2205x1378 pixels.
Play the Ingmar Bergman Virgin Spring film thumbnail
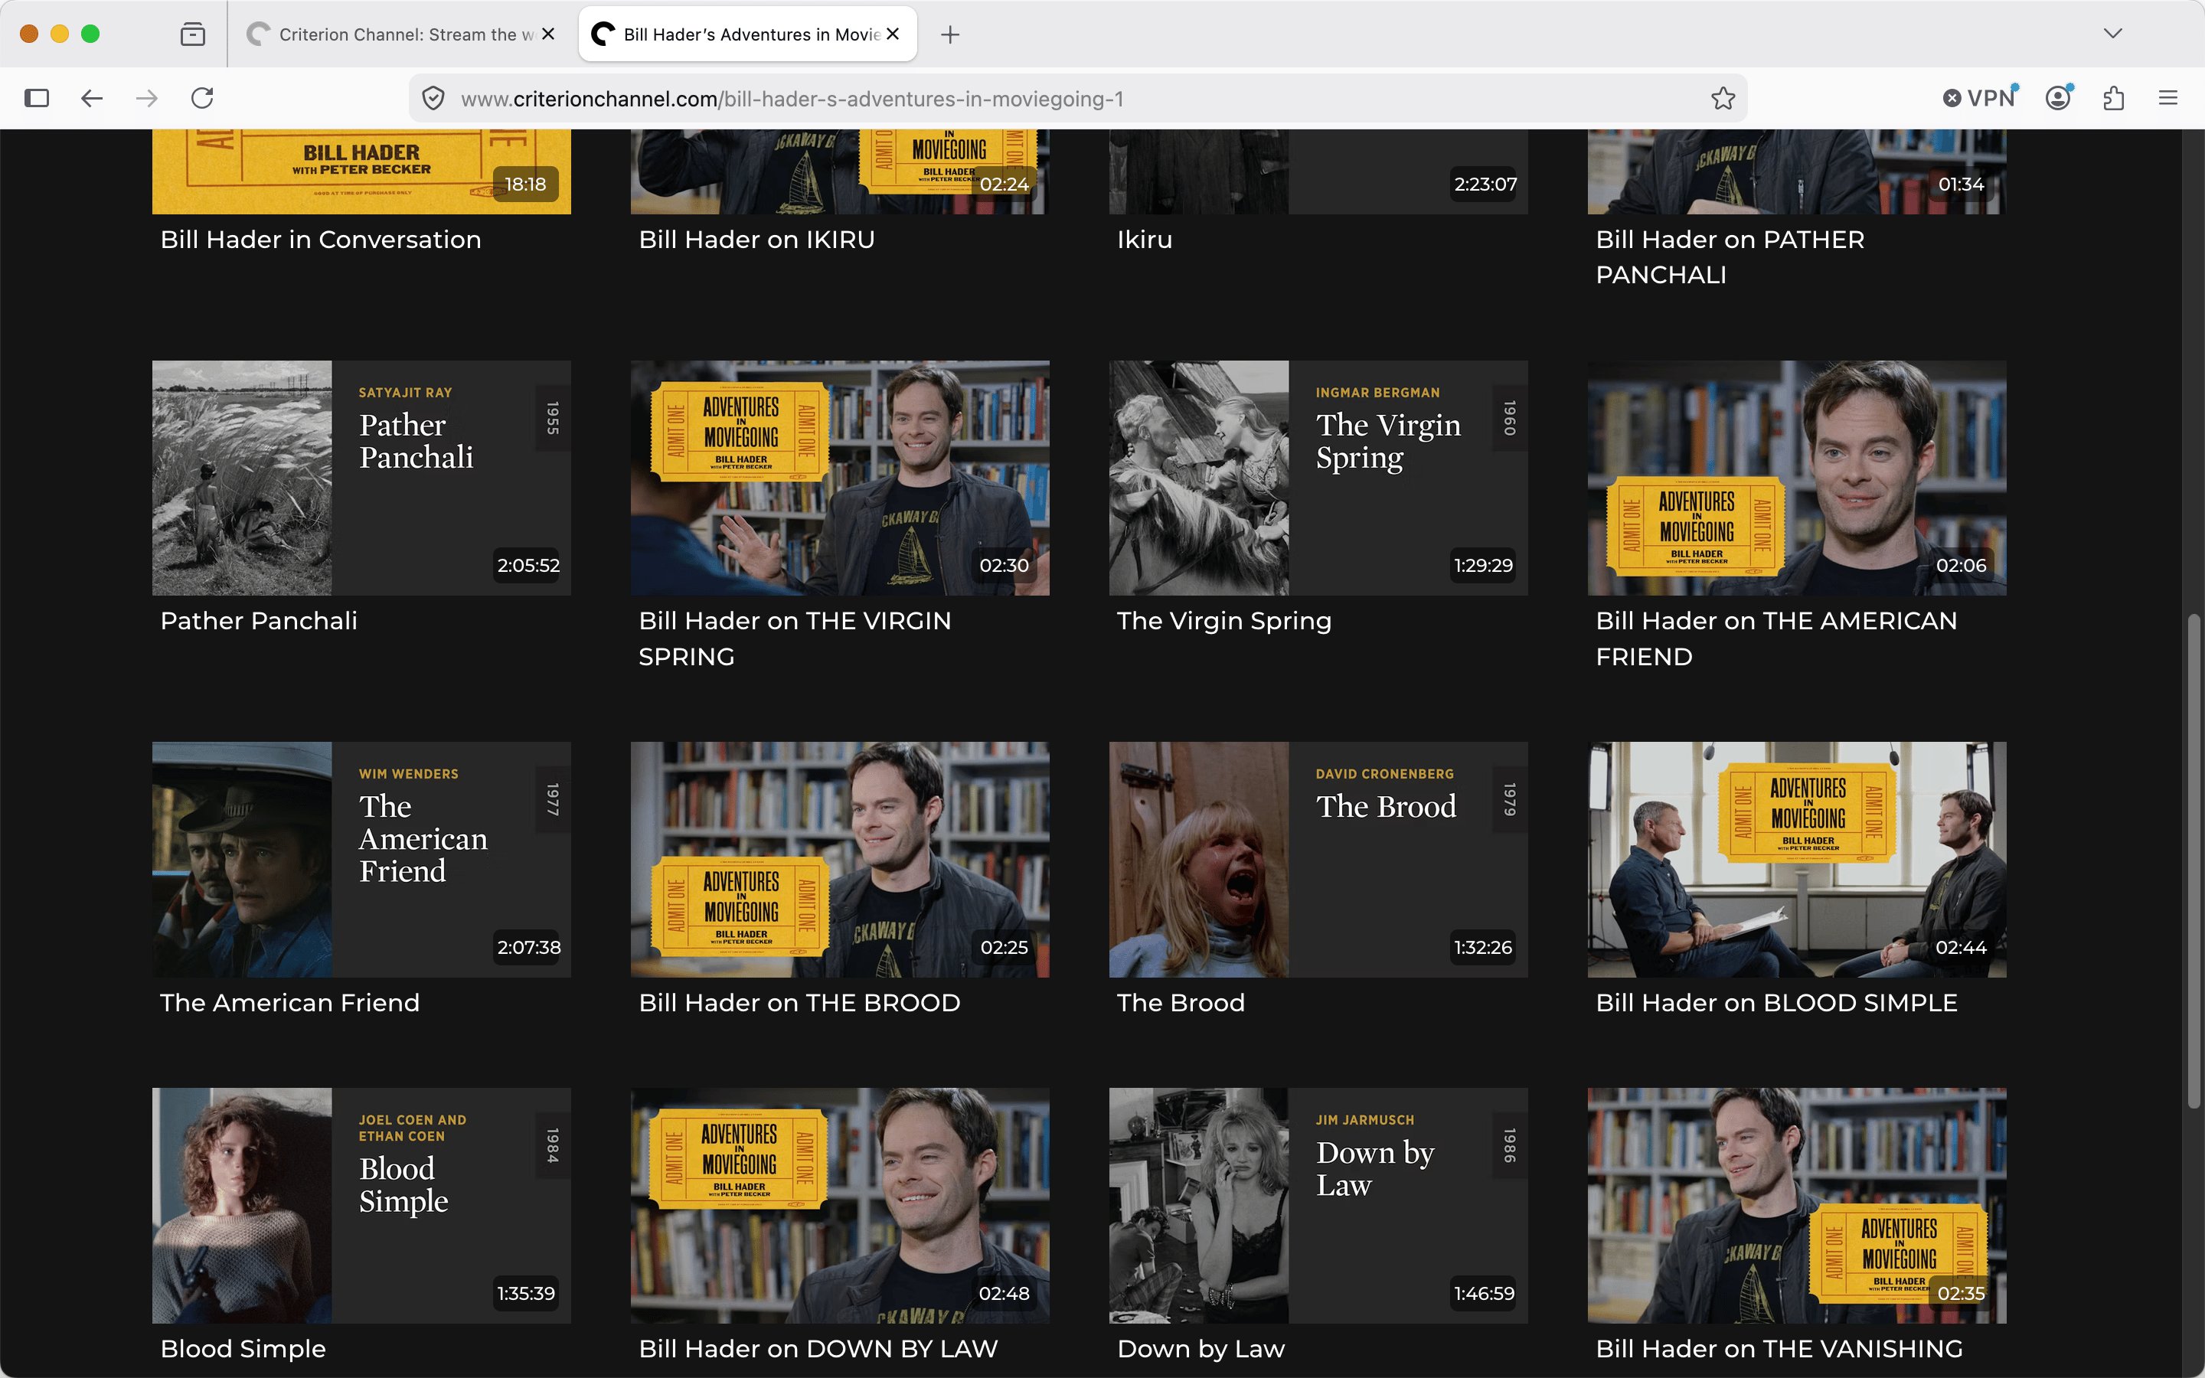pyautogui.click(x=1318, y=478)
